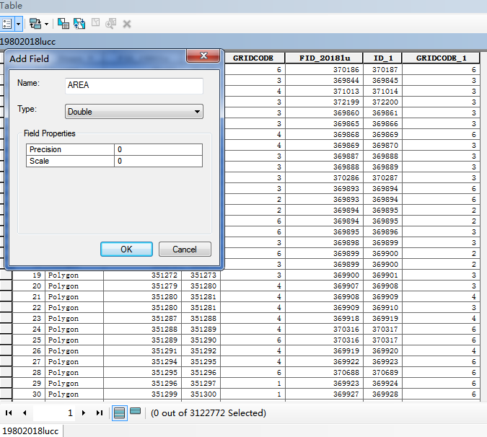Viewport: 487px width, 437px height.
Task: Click cell 351296 in row 29
Action: click(x=143, y=384)
